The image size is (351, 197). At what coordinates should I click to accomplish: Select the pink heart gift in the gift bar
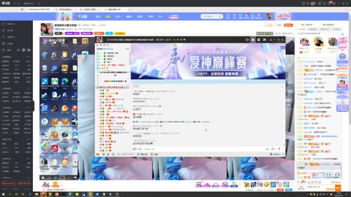207,184
